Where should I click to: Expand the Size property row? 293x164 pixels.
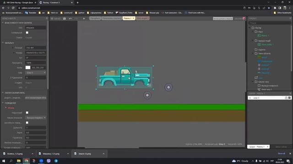pos(14,53)
